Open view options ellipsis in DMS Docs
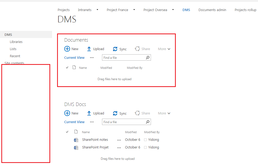The image size is (258, 164). tap(92, 122)
